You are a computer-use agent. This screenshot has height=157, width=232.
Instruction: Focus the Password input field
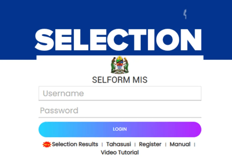[120, 111]
